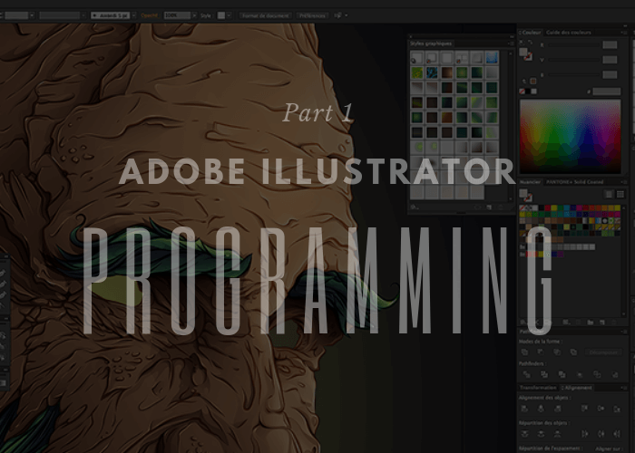Image resolution: width=635 pixels, height=453 pixels.
Task: Switch to the Transformation tab
Action: 538,388
